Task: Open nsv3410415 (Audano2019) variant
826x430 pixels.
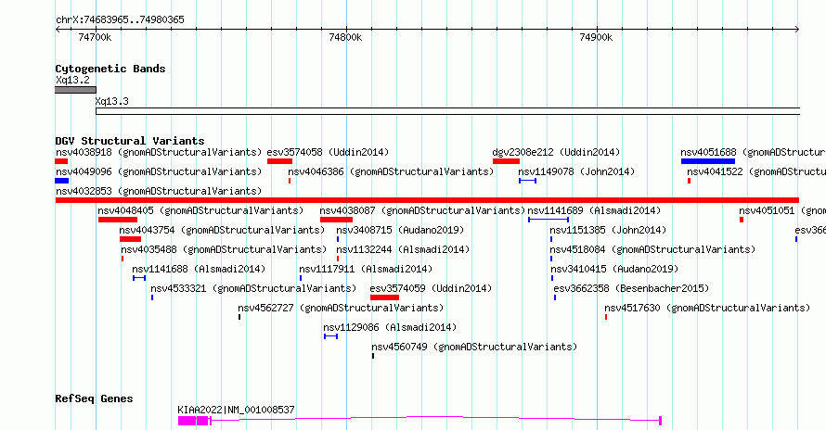Action: click(x=614, y=270)
